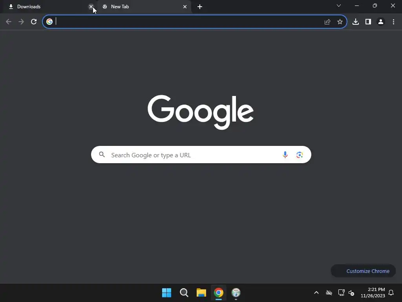Click the magnifier icon in Google search box
The image size is (402, 302).
click(x=102, y=155)
